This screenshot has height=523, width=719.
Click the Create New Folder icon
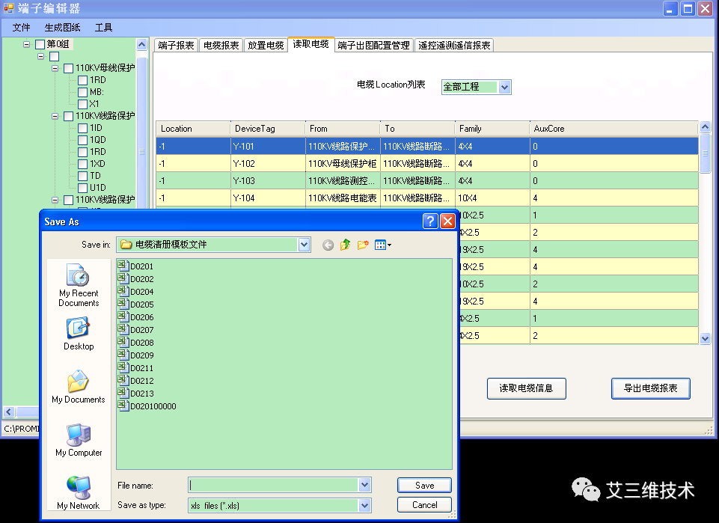[361, 245]
